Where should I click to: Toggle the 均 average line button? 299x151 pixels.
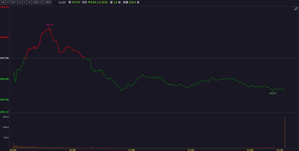point(20,2)
